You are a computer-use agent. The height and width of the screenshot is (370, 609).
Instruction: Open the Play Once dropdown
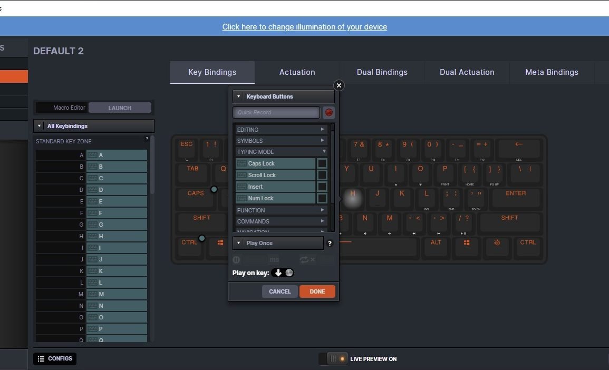coord(278,243)
